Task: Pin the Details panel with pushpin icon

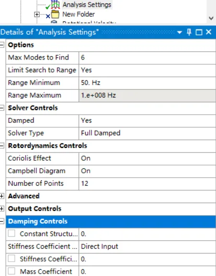Action: (189, 32)
